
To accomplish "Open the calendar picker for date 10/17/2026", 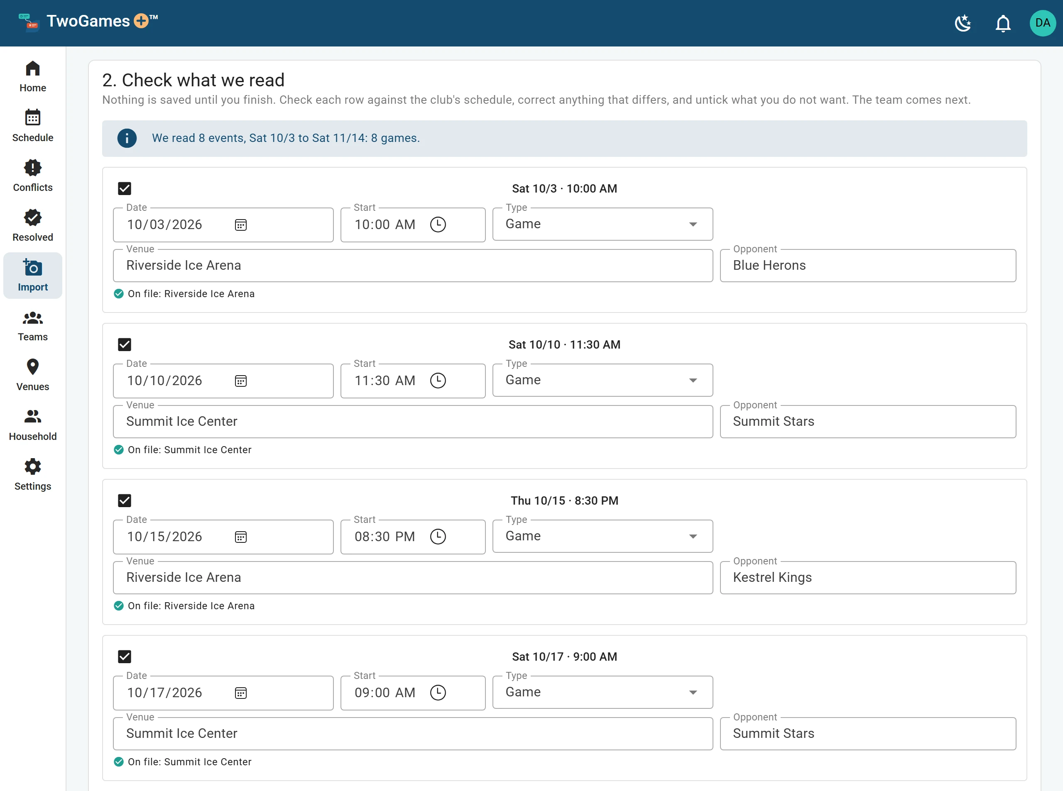I will (x=240, y=693).
